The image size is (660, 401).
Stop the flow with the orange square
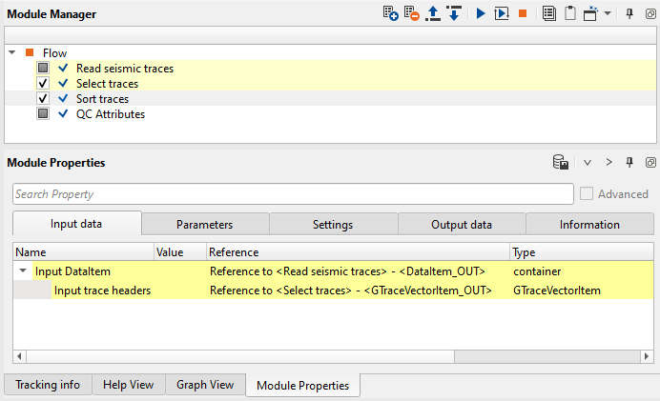click(x=522, y=14)
